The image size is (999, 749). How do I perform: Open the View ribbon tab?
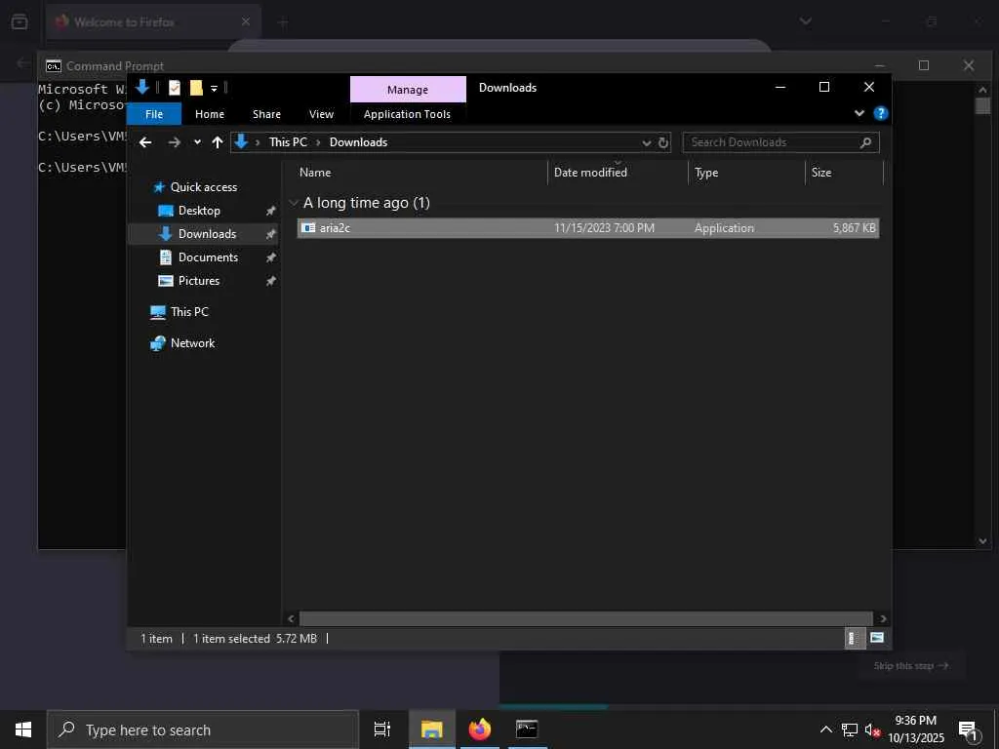(x=321, y=114)
